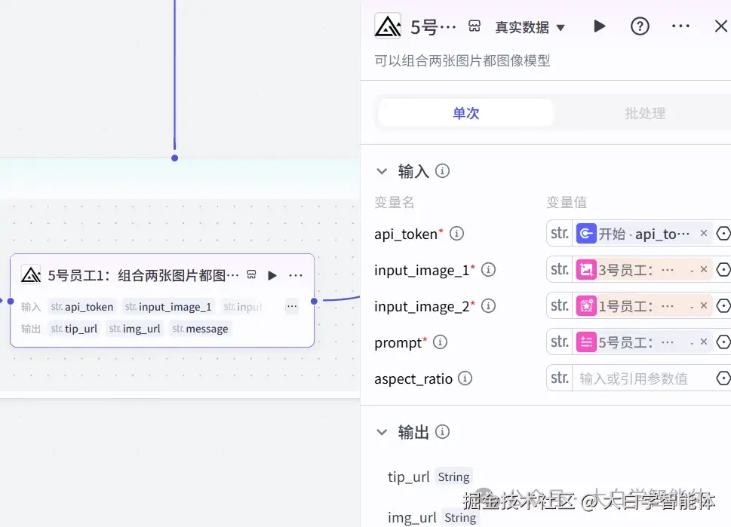The width and height of the screenshot is (731, 527).
Task: Collapse the 输出 section
Action: click(382, 432)
